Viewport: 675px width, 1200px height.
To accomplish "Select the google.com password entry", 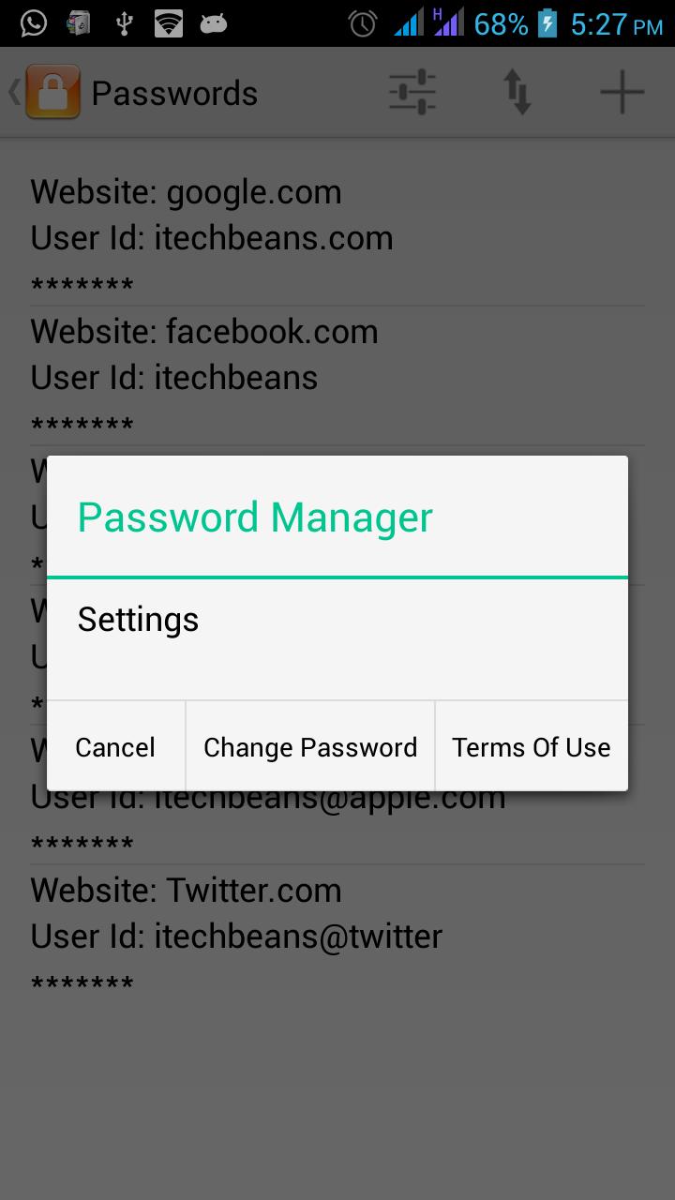I will pyautogui.click(x=337, y=236).
